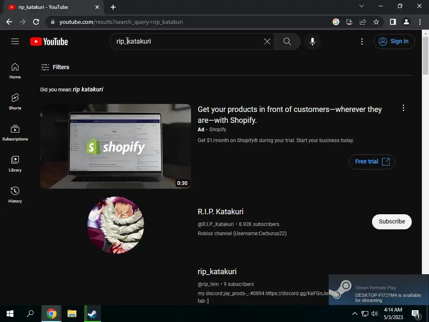Close the 'rip_katakuri - YouTube' tab
The width and height of the screenshot is (429, 322).
pyautogui.click(x=97, y=8)
